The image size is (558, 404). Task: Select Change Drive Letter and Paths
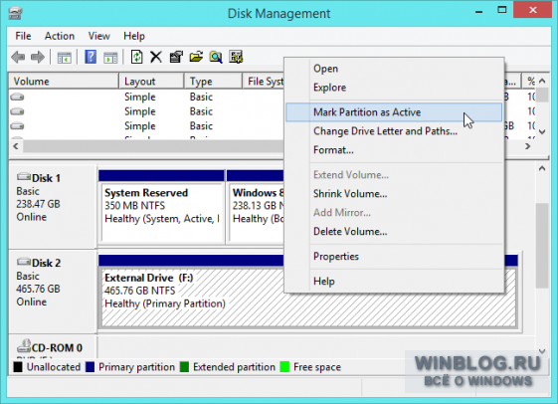[394, 131]
